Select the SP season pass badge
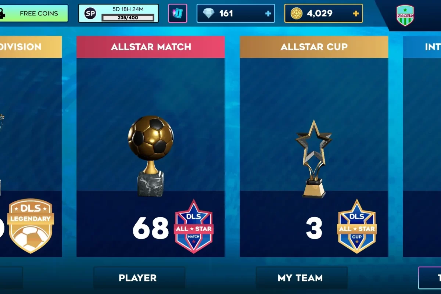This screenshot has width=441, height=294. point(90,14)
